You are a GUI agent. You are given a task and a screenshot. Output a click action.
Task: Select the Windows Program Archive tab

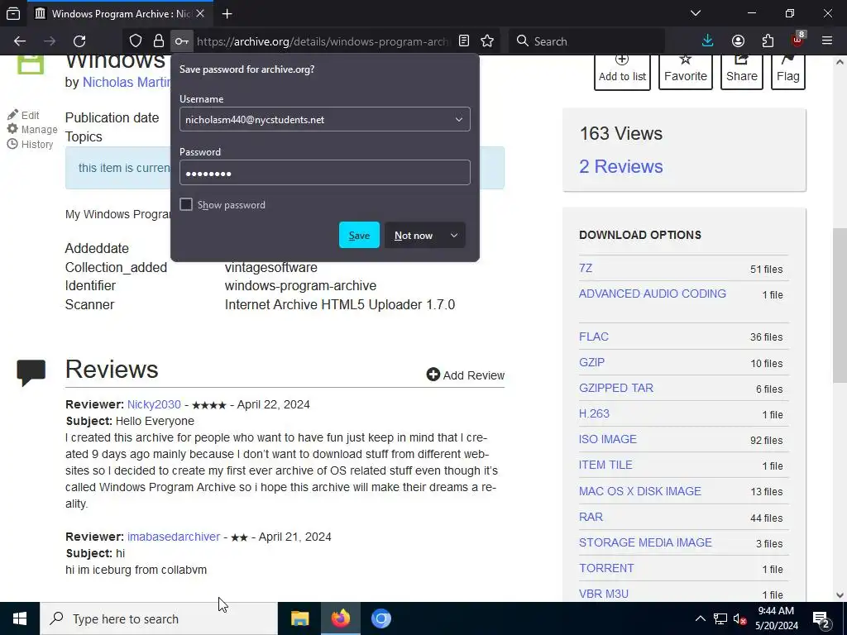[x=120, y=13]
